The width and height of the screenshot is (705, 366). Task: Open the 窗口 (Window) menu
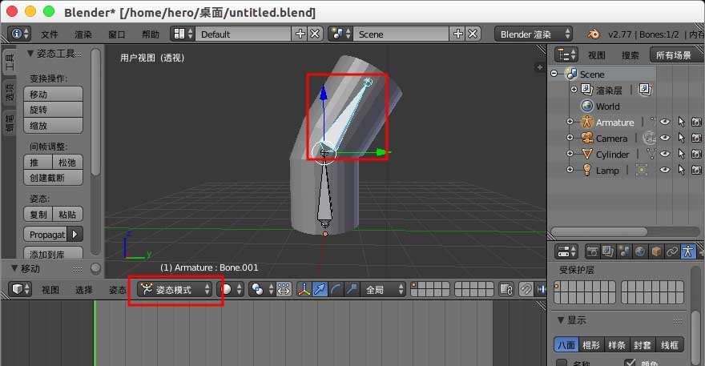(x=117, y=34)
